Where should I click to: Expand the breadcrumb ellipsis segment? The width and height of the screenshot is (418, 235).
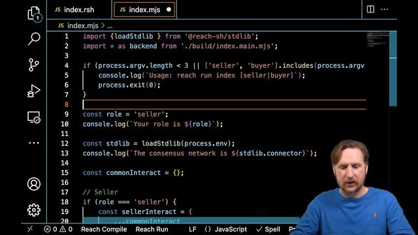pos(110,26)
